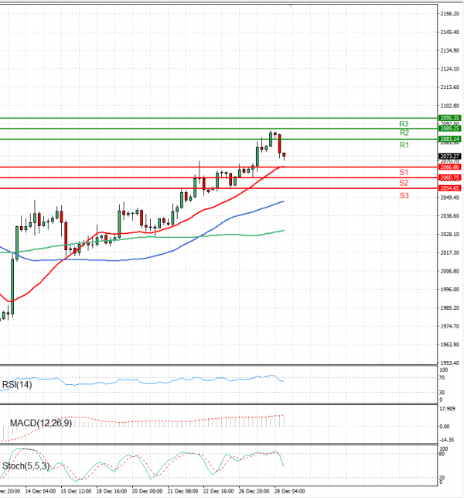Viewport: 464px width, 498px height.
Task: Click the black 2073.27 current price tag
Action: point(449,156)
